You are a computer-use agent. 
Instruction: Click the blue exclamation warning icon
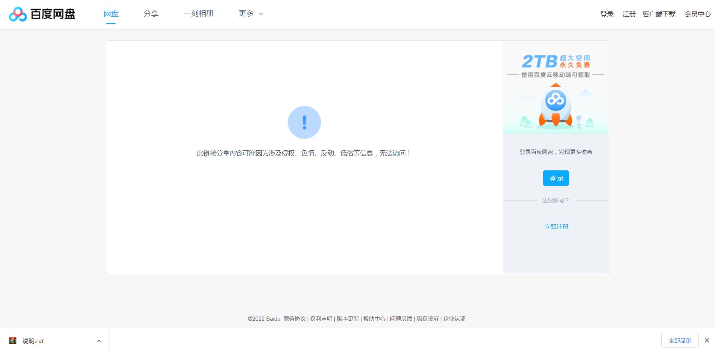[x=304, y=122]
